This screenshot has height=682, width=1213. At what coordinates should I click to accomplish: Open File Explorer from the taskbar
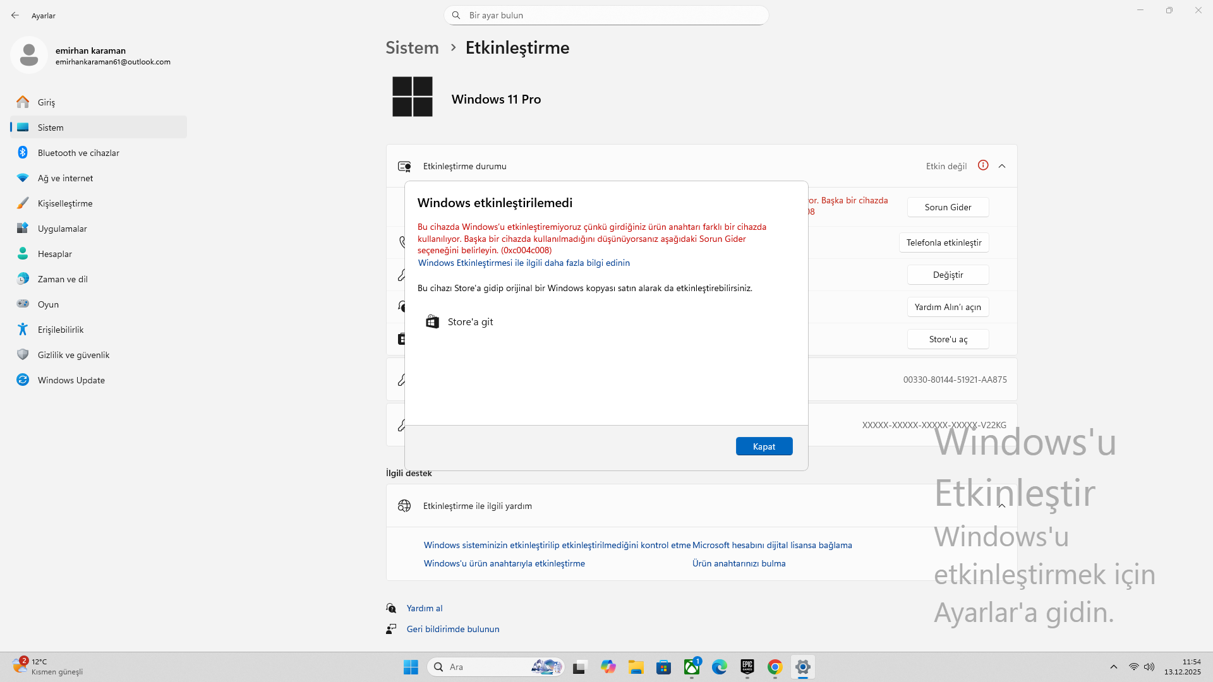636,667
